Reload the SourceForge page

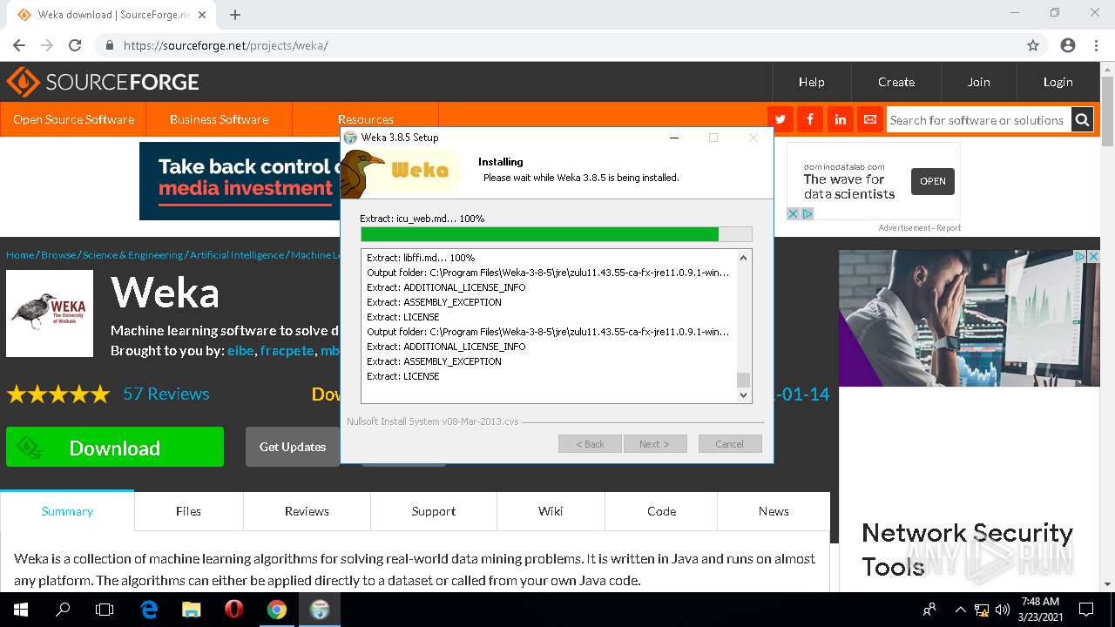[x=75, y=45]
